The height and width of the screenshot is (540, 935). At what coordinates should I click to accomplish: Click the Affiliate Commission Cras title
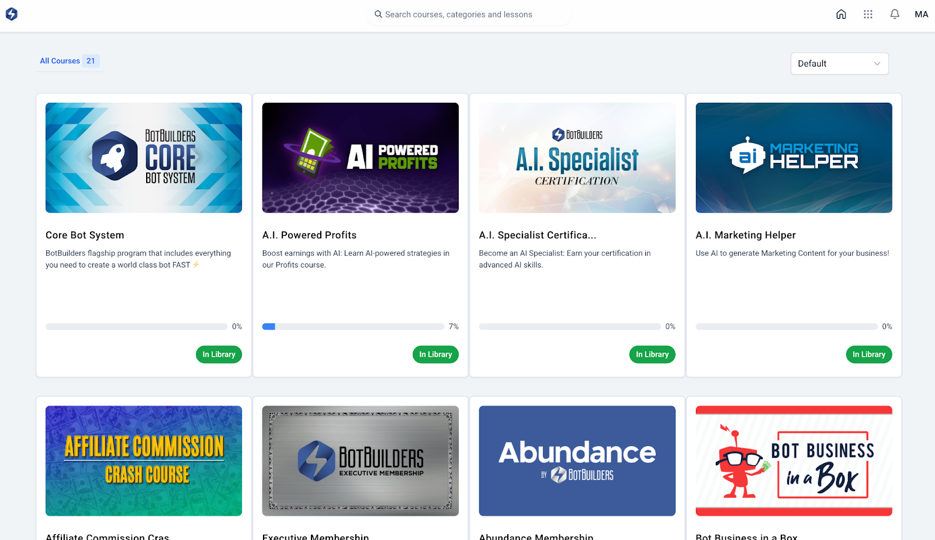108,536
